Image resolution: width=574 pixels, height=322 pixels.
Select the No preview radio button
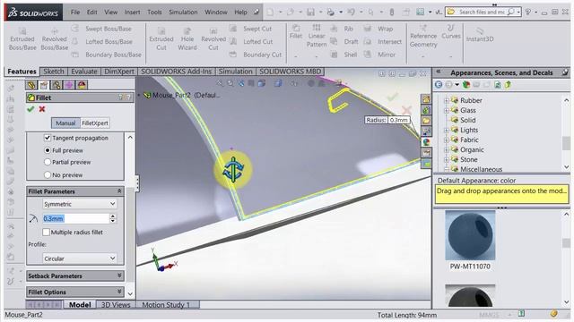pyautogui.click(x=48, y=175)
